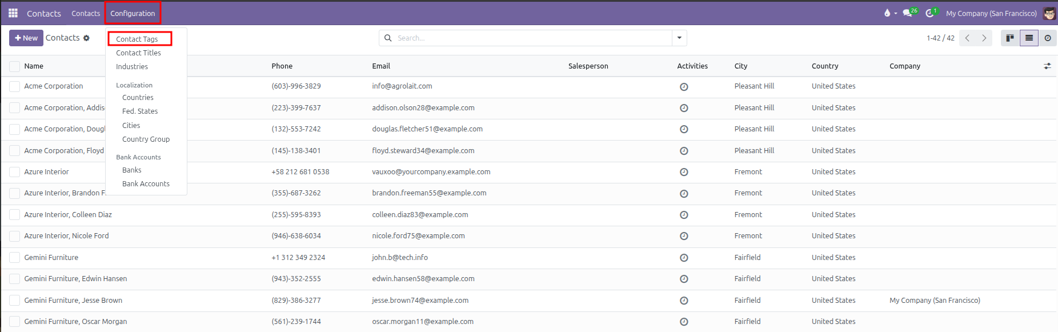Open the activities clock icon in navbar
1058x332 pixels.
click(x=929, y=13)
